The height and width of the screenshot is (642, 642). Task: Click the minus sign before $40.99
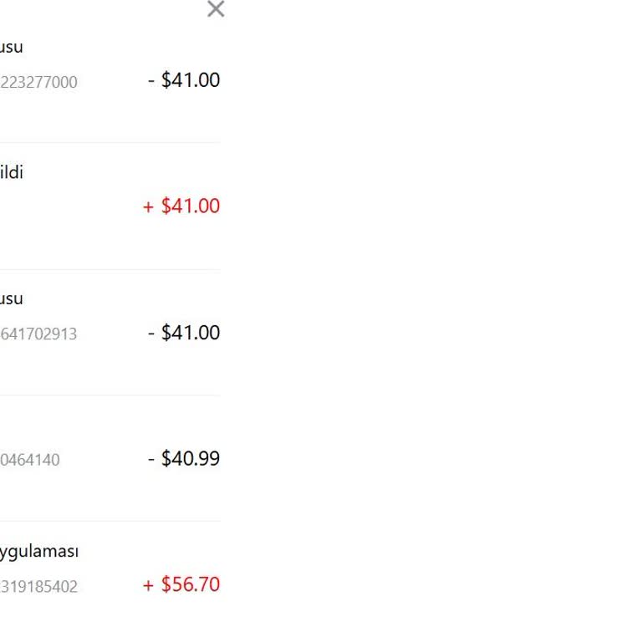(x=151, y=459)
